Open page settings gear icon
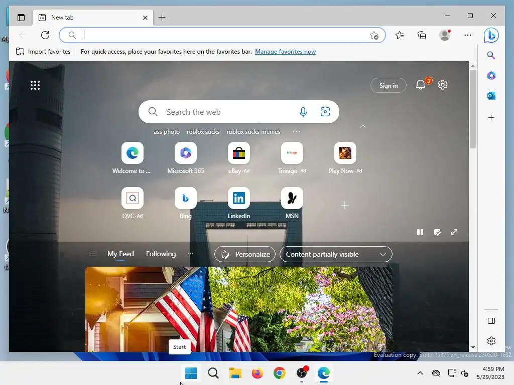Viewport: 514px width, 385px height. (443, 85)
